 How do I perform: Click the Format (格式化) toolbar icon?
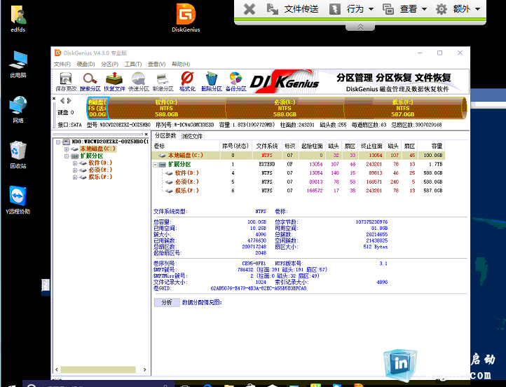coord(187,81)
